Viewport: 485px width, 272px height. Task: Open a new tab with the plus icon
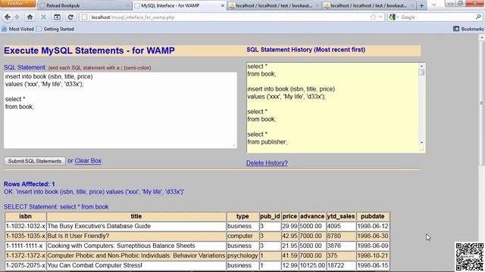pos(421,5)
